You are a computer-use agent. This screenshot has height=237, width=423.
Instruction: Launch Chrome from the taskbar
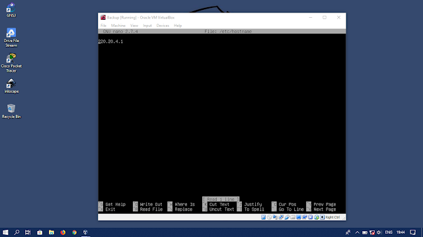(x=74, y=232)
